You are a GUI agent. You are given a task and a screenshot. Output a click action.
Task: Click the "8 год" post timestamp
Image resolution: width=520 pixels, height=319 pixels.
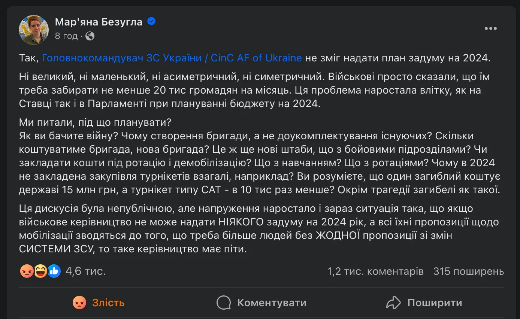click(66, 36)
